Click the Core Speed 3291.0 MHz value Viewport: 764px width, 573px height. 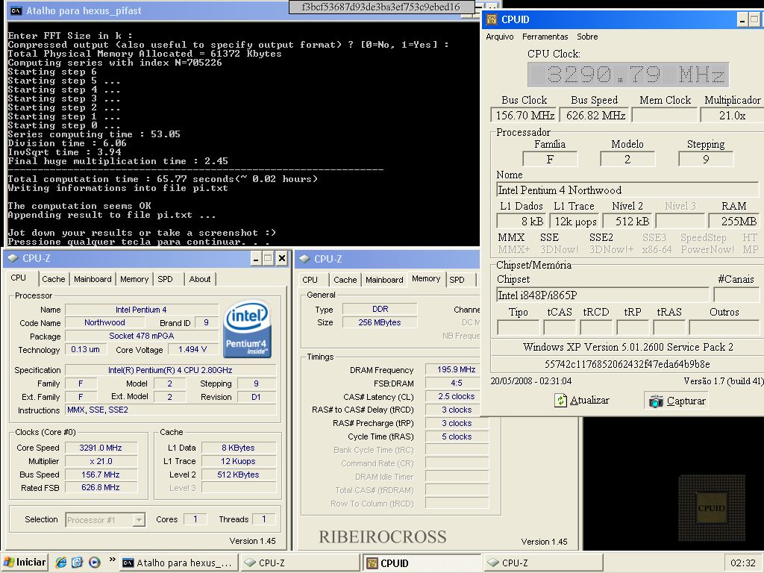(x=101, y=448)
